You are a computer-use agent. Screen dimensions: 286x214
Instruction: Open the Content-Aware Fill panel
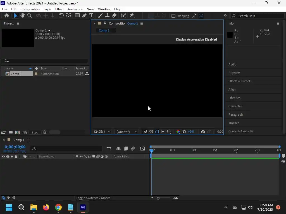[x=241, y=131]
